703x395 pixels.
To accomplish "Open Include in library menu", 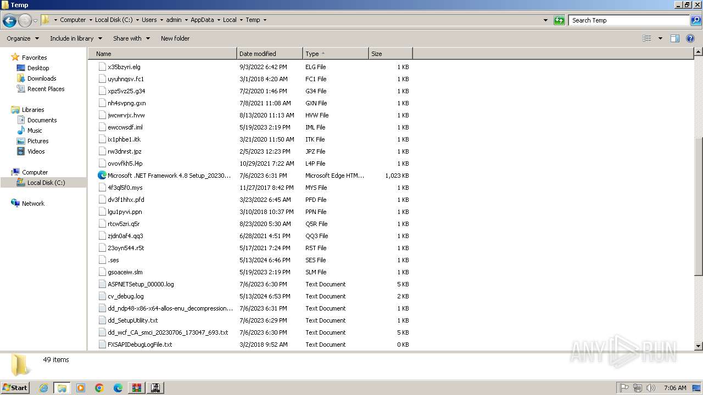I will coord(76,38).
